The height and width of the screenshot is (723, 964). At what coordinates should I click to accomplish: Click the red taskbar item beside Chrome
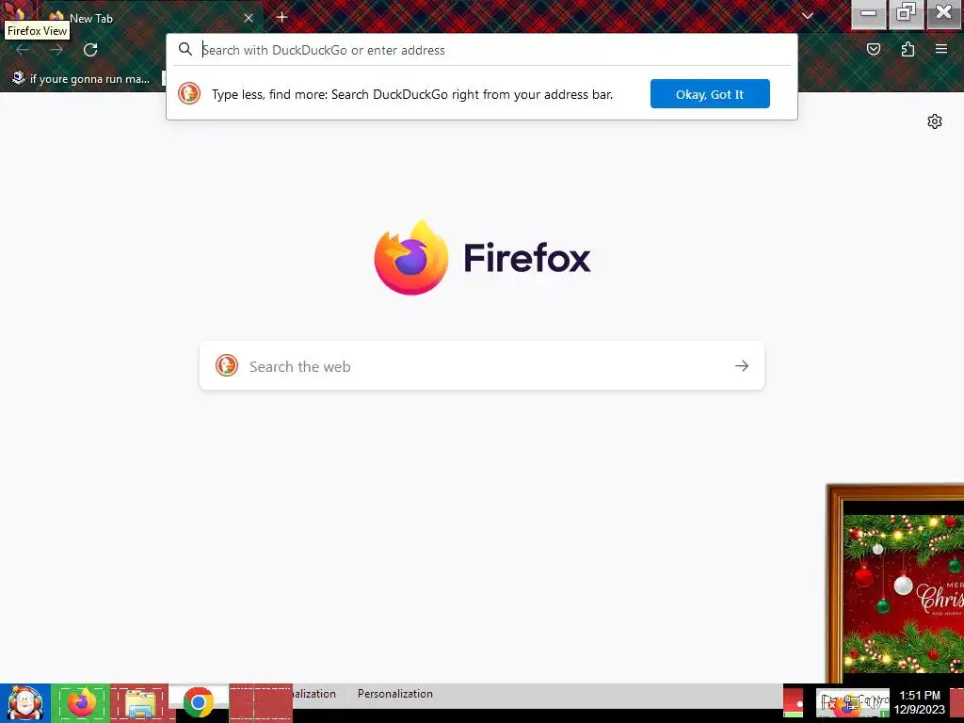click(x=261, y=702)
